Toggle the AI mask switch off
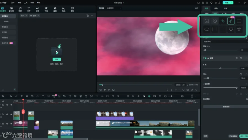248x140 pixels. [205, 58]
